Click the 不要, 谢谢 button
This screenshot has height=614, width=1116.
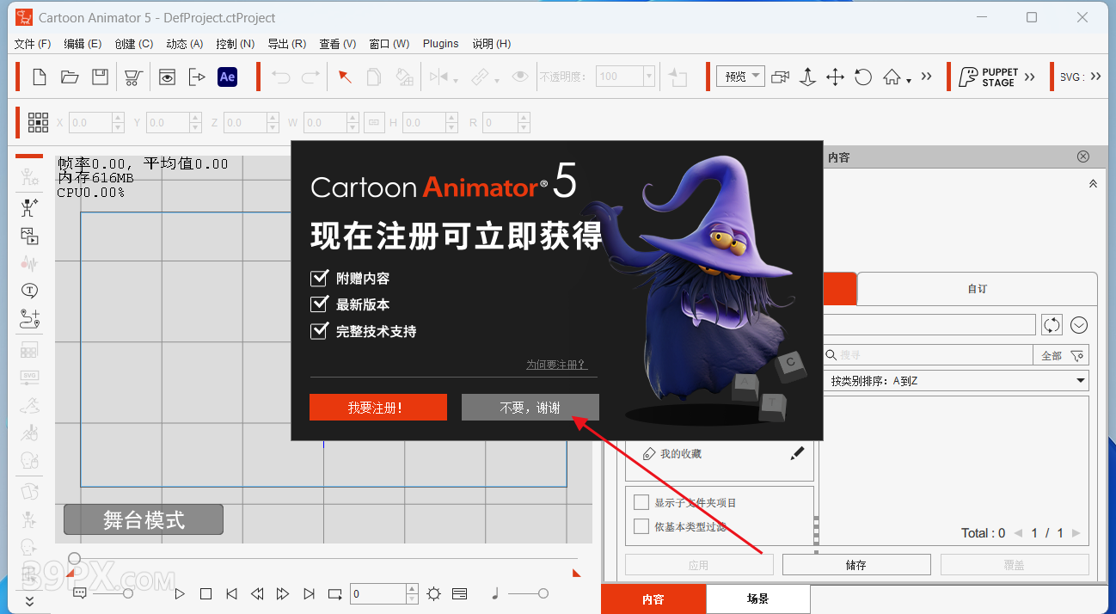[530, 408]
